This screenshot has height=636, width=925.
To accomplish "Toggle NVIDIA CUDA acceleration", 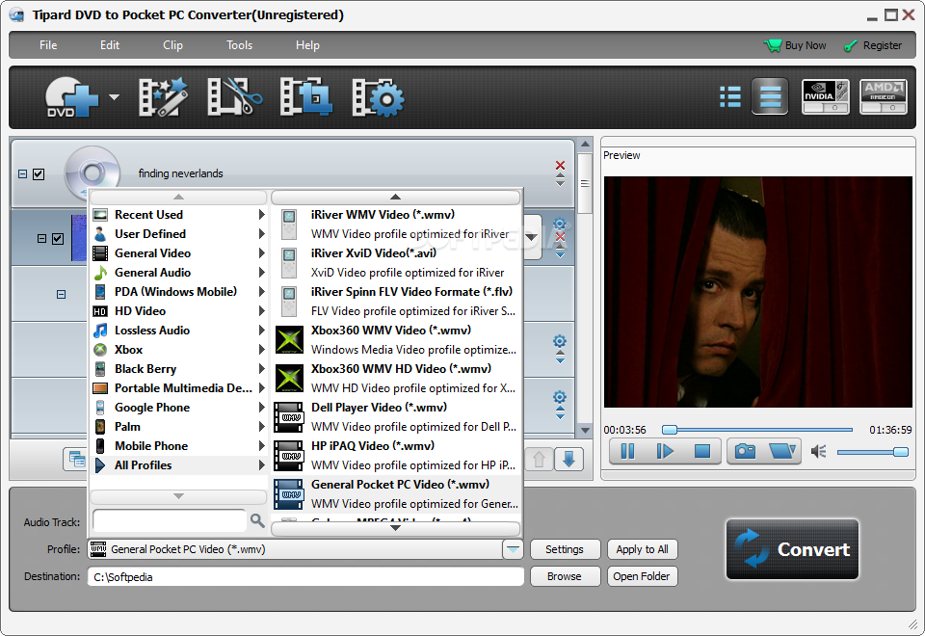I will 826,96.
